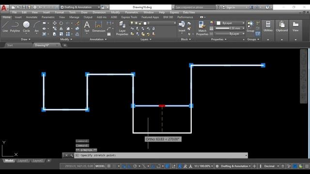Click the Erase tool icon
The height and width of the screenshot is (174, 310).
coord(77,23)
